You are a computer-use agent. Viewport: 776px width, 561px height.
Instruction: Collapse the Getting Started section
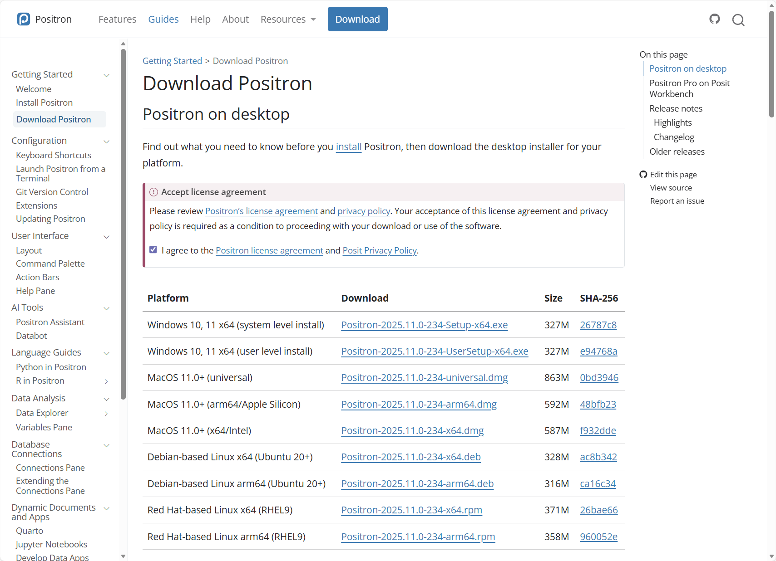[107, 75]
